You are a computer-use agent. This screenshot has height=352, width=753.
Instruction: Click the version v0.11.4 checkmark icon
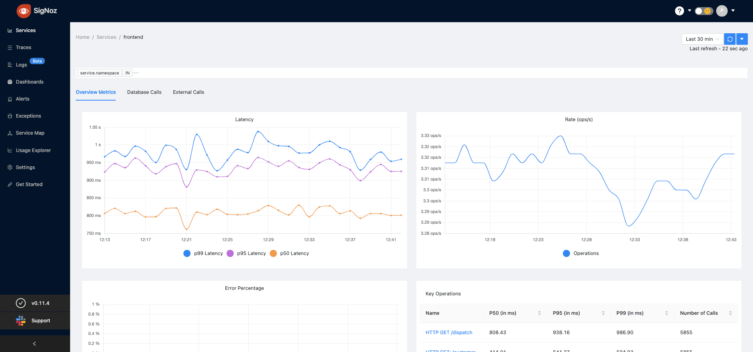(21, 303)
